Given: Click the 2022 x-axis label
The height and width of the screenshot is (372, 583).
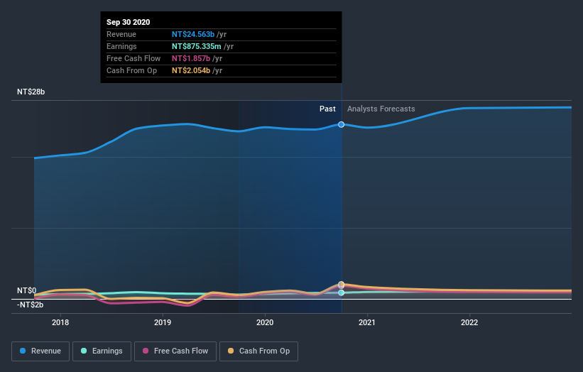Looking at the screenshot, I should click(x=469, y=322).
